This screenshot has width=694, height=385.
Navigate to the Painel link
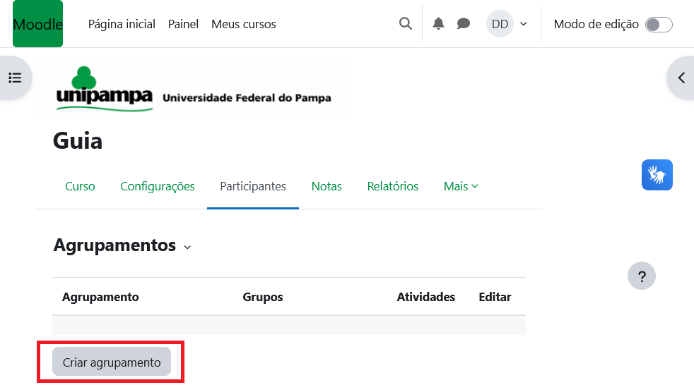click(x=183, y=24)
